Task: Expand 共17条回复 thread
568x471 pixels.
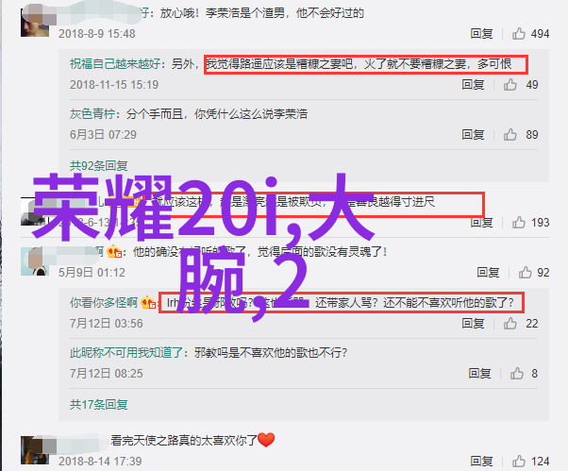Action: point(98,404)
